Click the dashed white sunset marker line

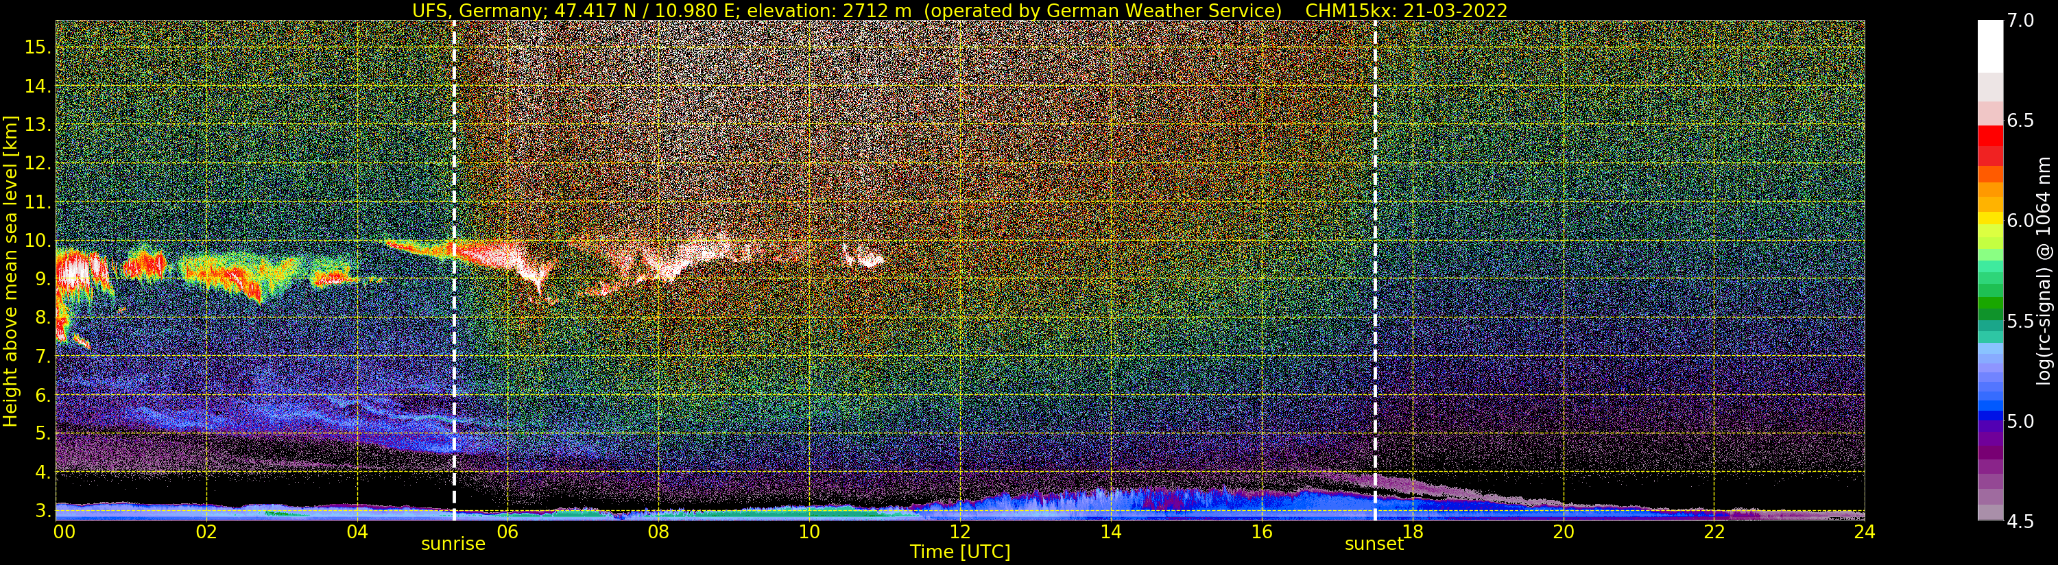(x=1375, y=270)
